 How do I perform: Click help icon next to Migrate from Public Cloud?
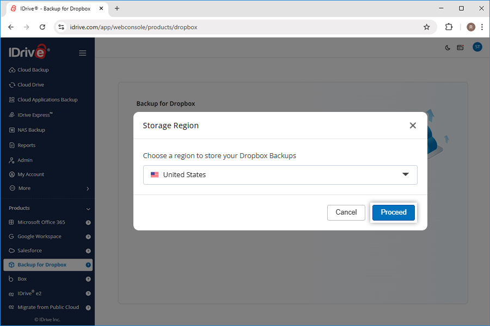pyautogui.click(x=88, y=308)
